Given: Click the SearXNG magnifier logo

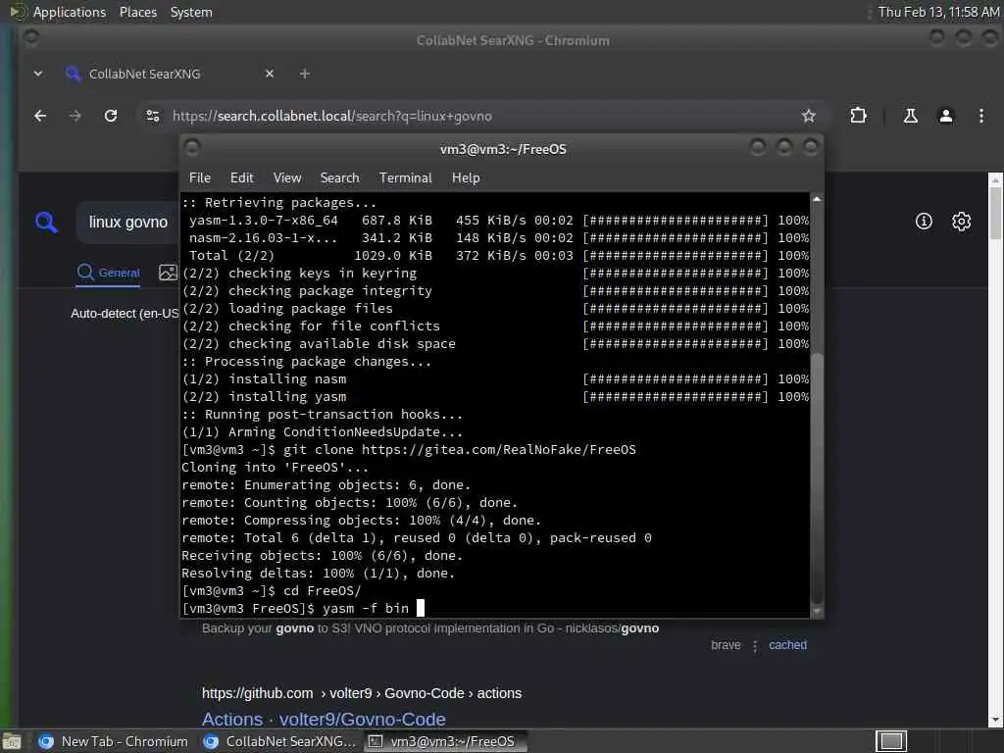Looking at the screenshot, I should coord(46,223).
